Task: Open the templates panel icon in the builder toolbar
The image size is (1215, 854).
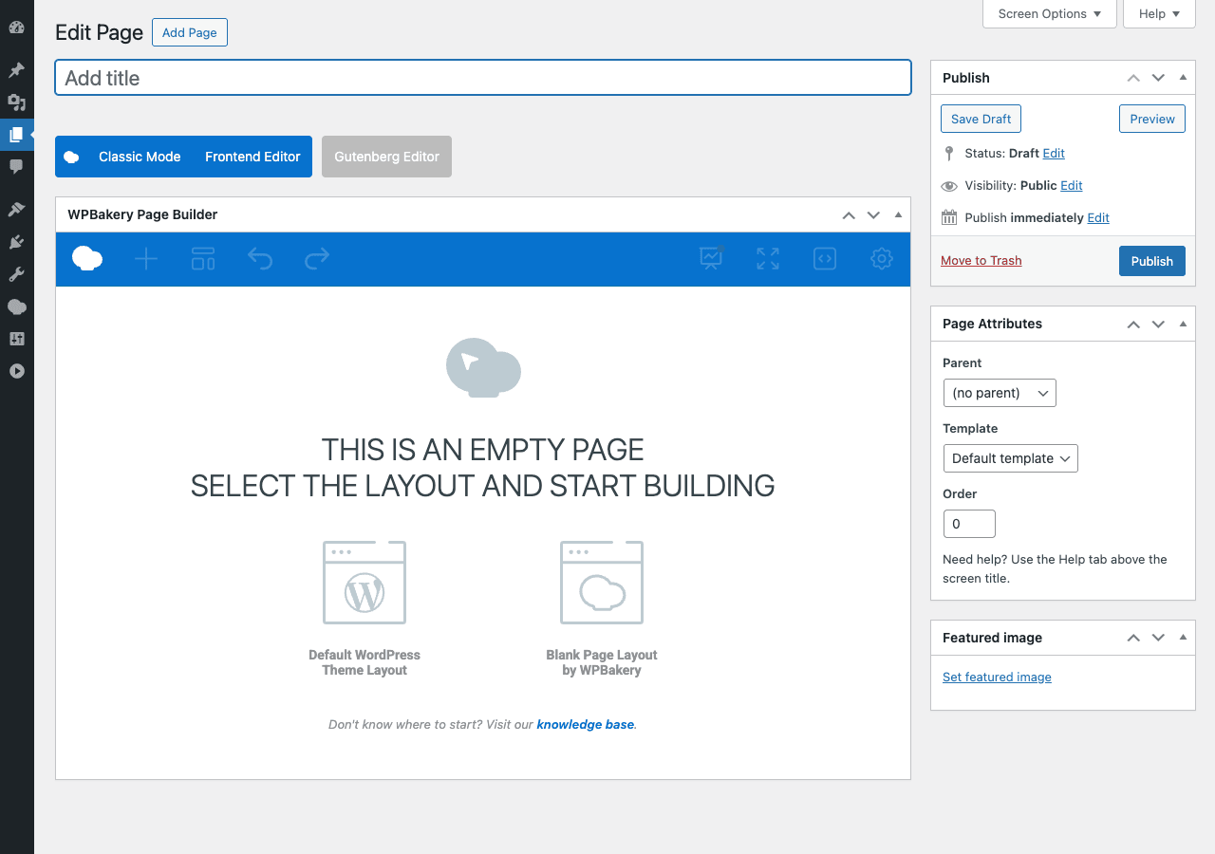Action: pos(203,258)
